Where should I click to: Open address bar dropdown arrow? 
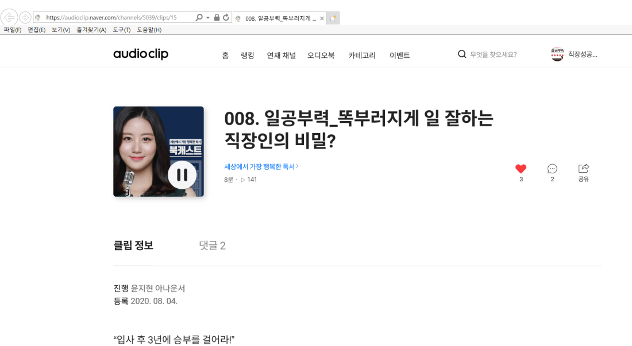pyautogui.click(x=208, y=18)
